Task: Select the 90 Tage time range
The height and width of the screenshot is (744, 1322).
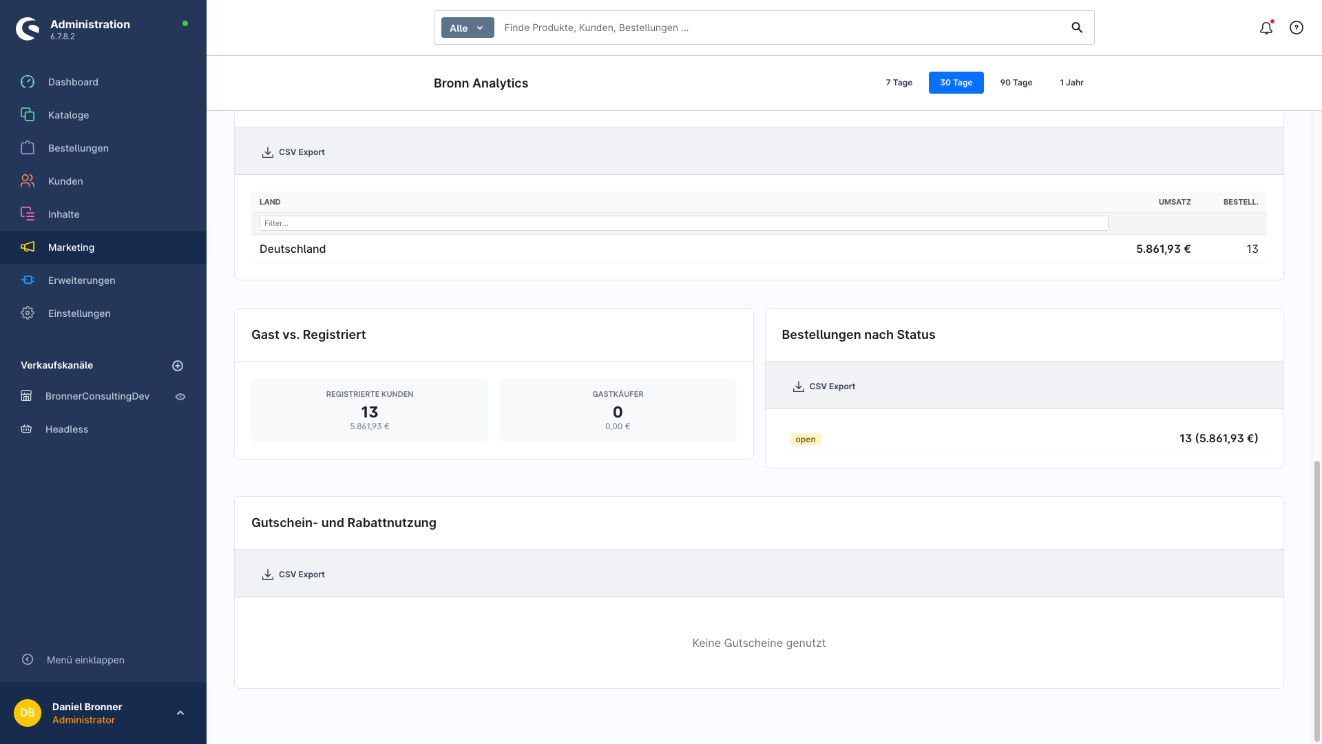Action: pyautogui.click(x=1016, y=83)
